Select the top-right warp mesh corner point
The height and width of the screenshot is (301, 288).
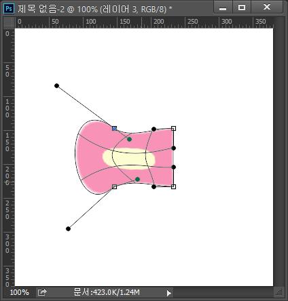click(173, 128)
